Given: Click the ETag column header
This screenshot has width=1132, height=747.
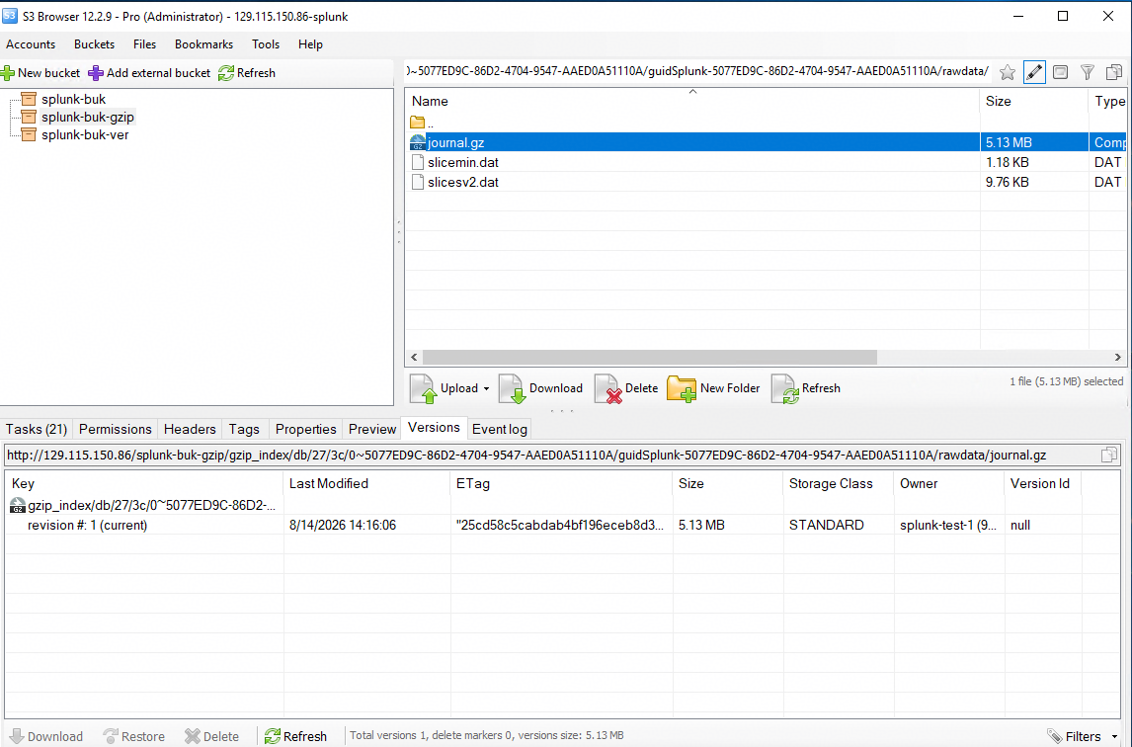Looking at the screenshot, I should pyautogui.click(x=562, y=483).
